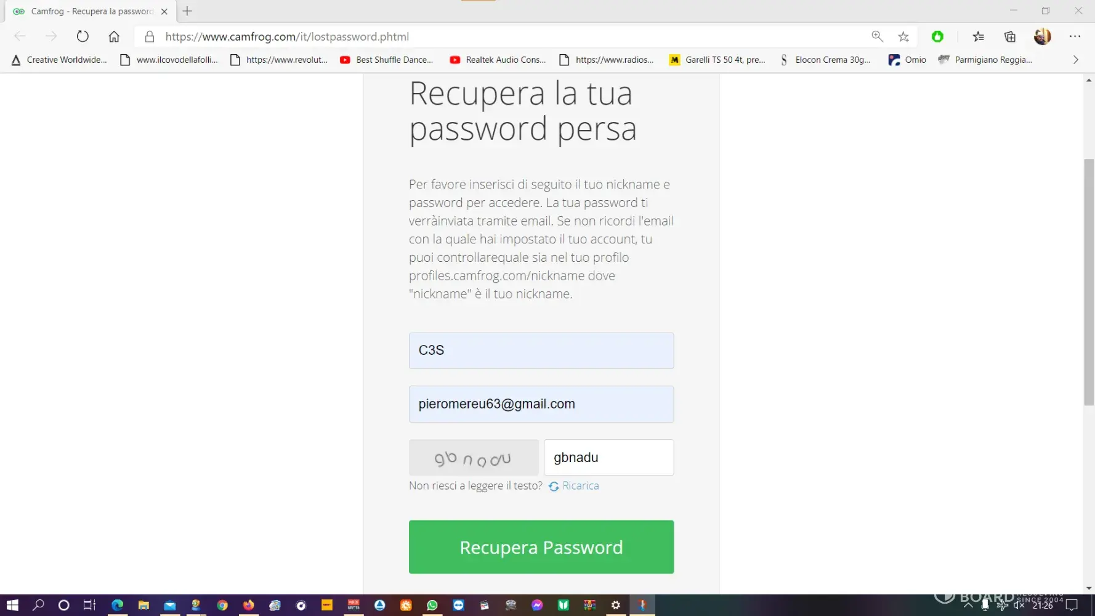Screen dimensions: 1095x616
Task: Click the scrollbar down arrow
Action: pyautogui.click(x=1089, y=588)
